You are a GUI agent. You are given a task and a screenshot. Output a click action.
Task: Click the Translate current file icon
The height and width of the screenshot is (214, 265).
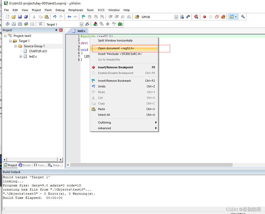(8, 24)
